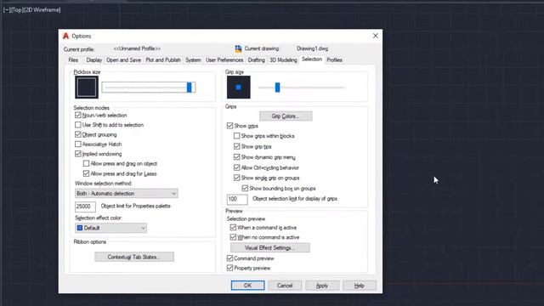The image size is (544, 306).
Task: Toggle Show bounding box on groups
Action: coord(245,189)
